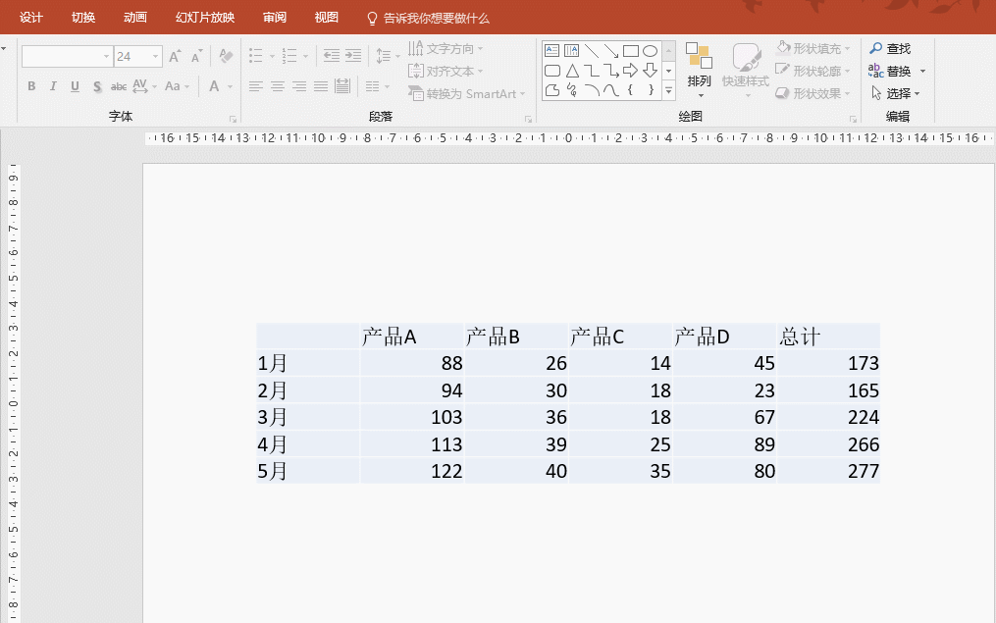The height and width of the screenshot is (623, 996).
Task: Click the 替换 replace button
Action: point(890,71)
